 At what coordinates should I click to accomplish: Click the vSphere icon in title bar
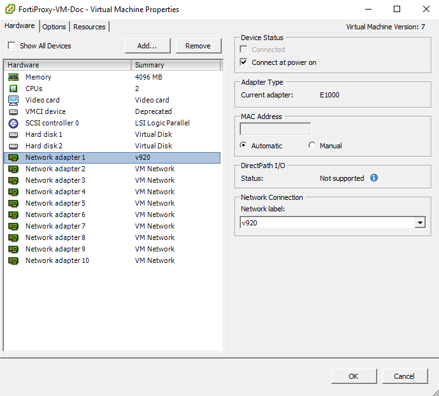[x=10, y=9]
